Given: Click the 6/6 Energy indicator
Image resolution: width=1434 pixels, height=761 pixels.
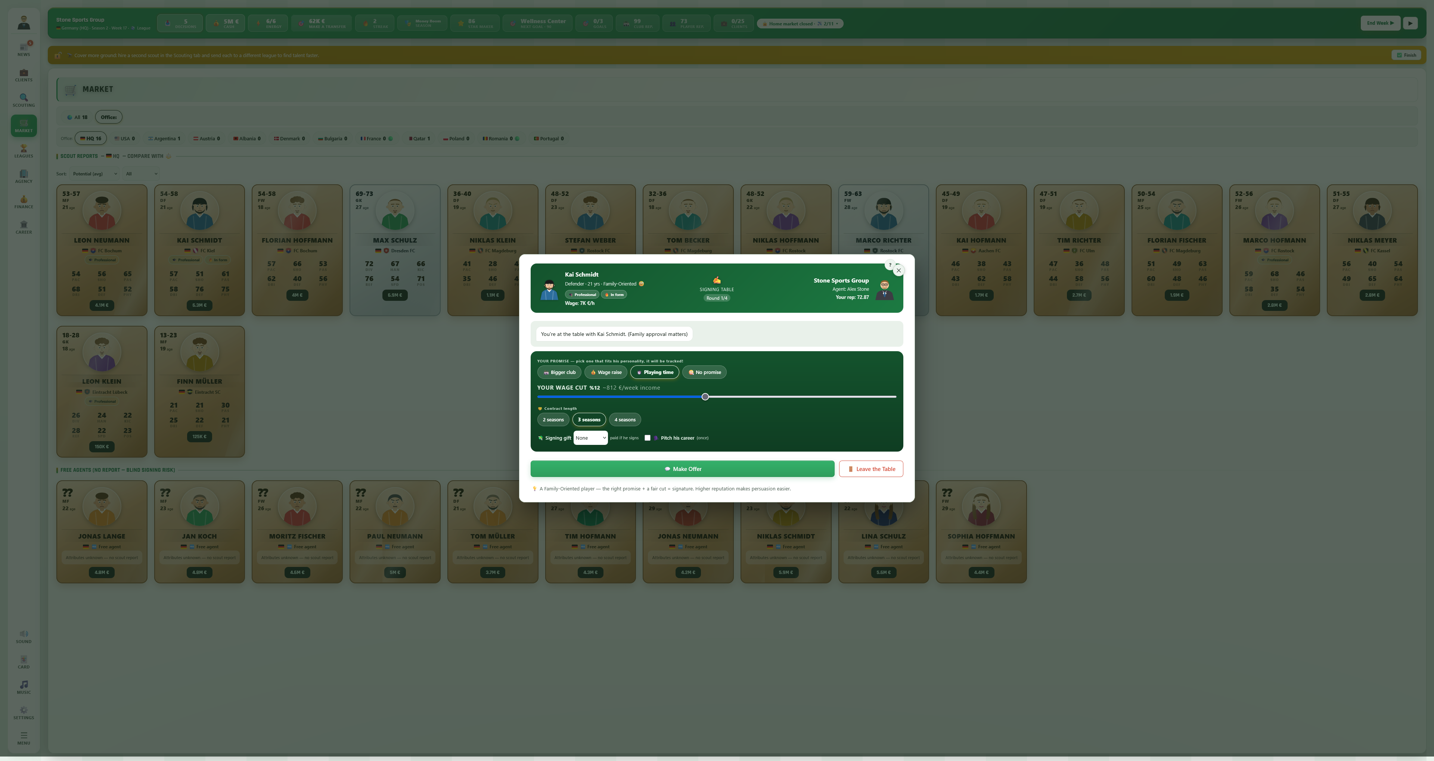Looking at the screenshot, I should pyautogui.click(x=268, y=24).
